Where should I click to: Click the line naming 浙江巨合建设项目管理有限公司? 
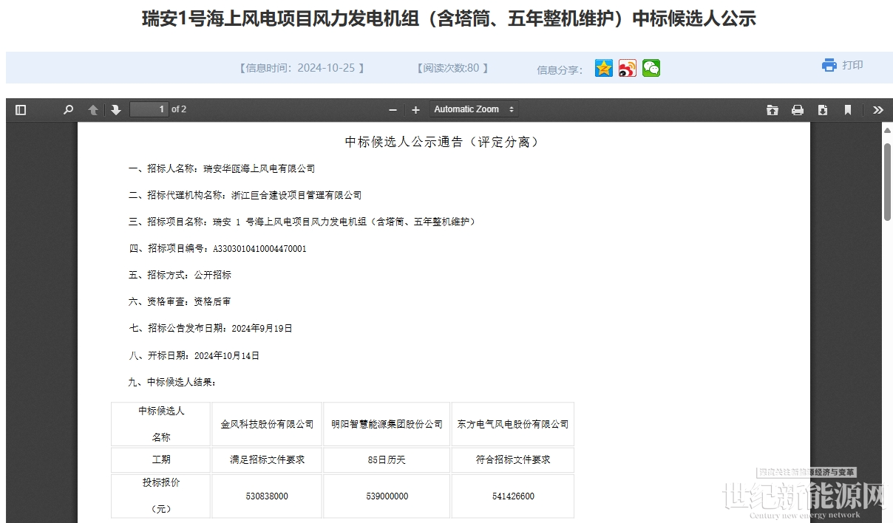(x=245, y=195)
